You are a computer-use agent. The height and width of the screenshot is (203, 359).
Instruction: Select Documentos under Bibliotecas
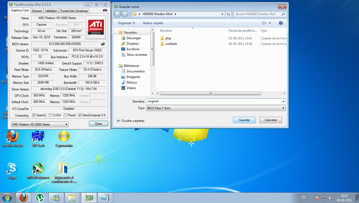pos(136,71)
